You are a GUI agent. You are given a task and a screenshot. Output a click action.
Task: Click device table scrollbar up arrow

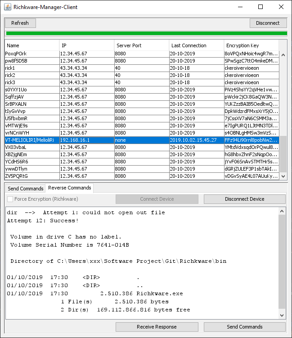(283, 55)
